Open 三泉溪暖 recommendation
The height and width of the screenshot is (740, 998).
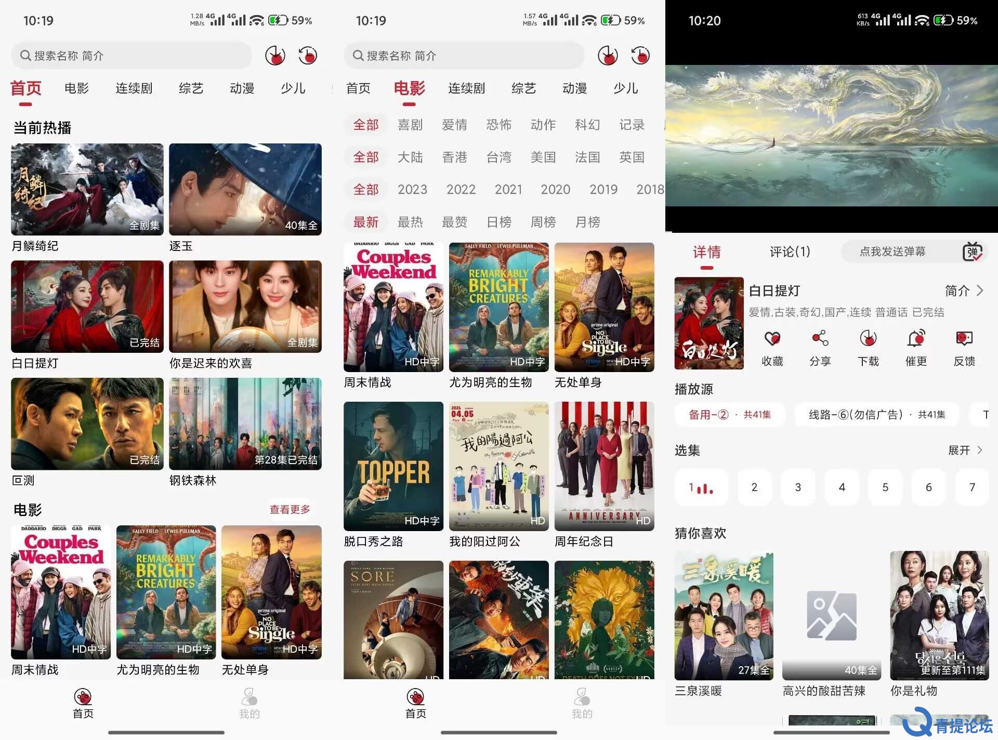point(724,616)
